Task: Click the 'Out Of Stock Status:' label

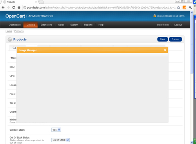Action: 20,137
